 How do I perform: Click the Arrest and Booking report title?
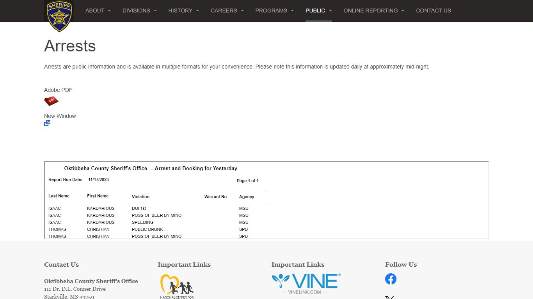pyautogui.click(x=151, y=169)
